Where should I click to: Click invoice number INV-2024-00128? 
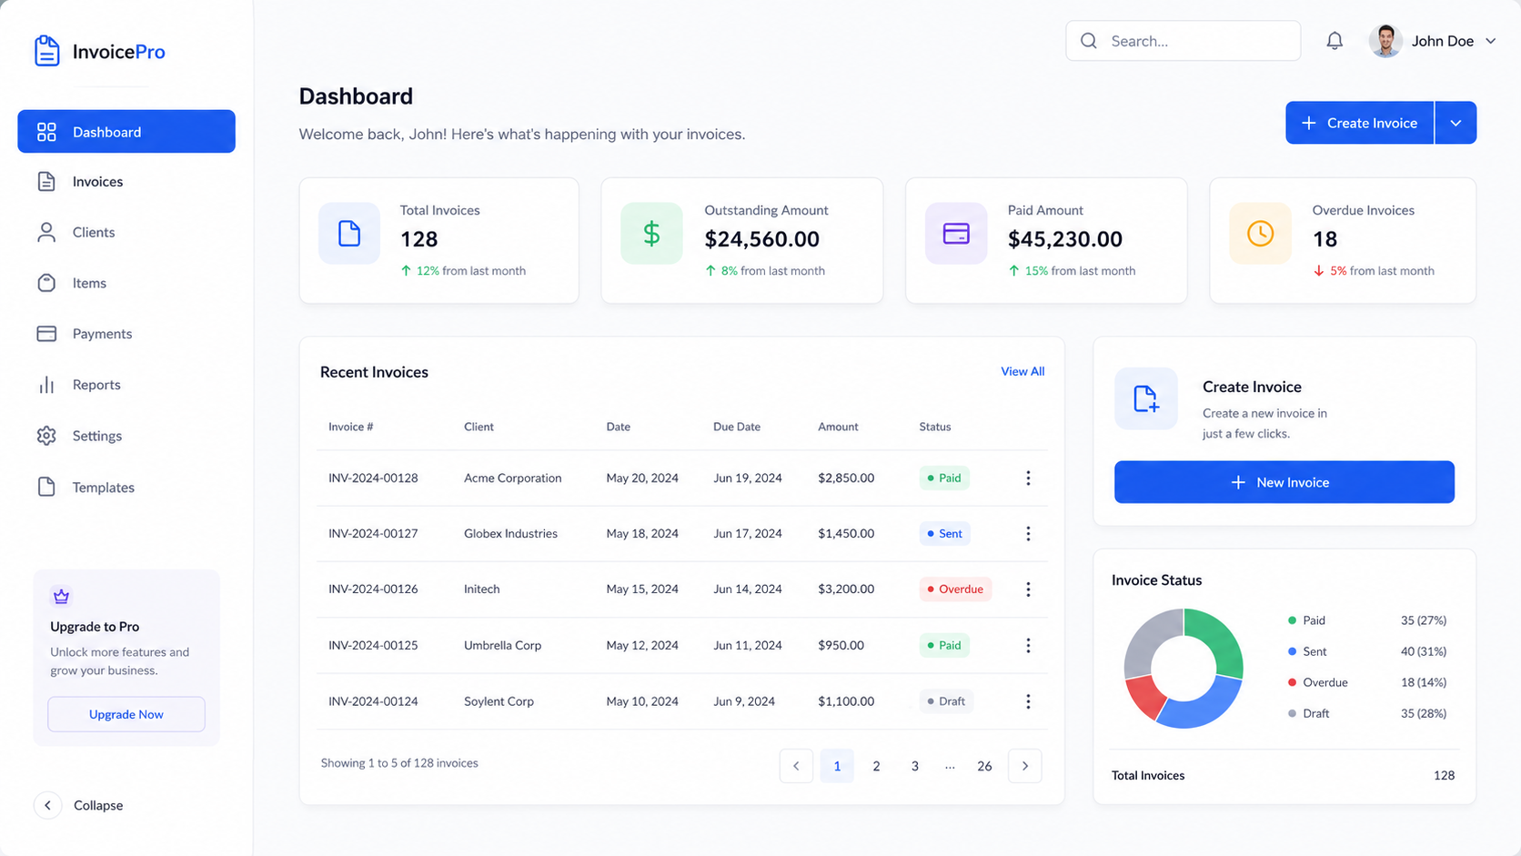(x=373, y=478)
